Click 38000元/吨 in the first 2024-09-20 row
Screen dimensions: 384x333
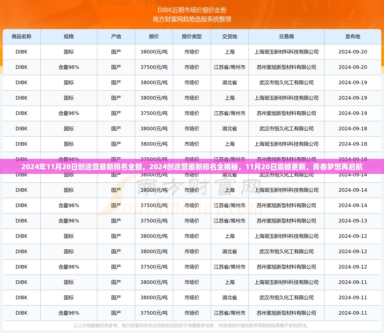click(154, 52)
